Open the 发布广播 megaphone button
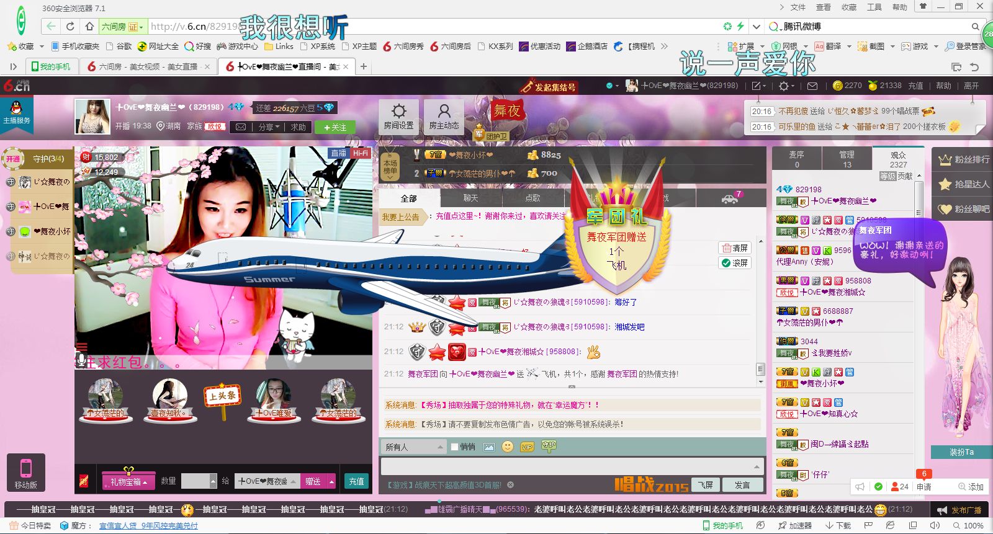The height and width of the screenshot is (534, 993). [959, 510]
